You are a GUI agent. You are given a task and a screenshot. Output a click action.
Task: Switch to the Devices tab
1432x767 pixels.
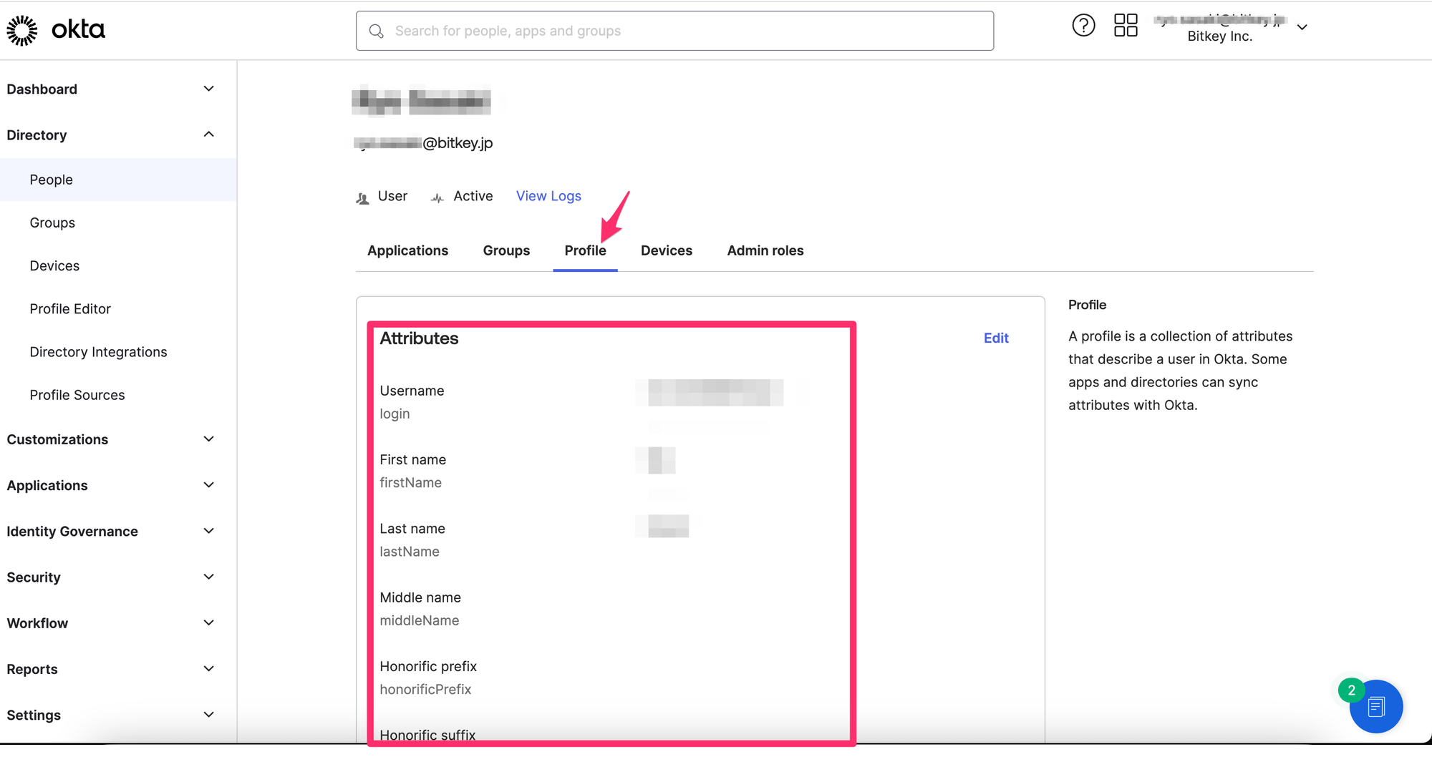tap(666, 250)
